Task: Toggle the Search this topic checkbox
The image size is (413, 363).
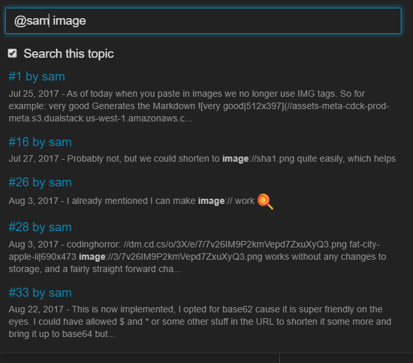Action: pyautogui.click(x=12, y=53)
